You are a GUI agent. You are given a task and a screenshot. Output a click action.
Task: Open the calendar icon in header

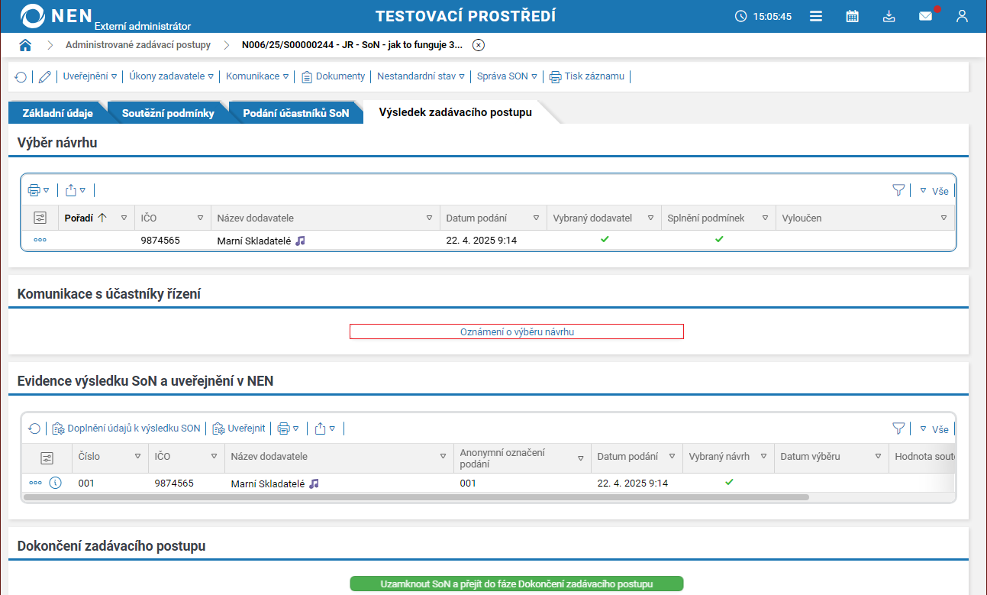(853, 16)
